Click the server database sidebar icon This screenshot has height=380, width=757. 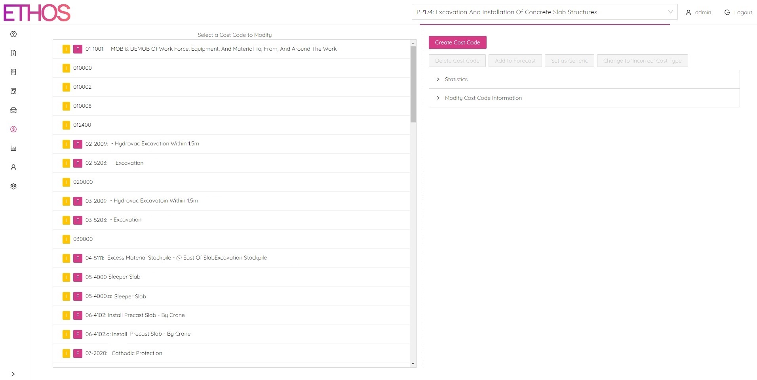click(x=13, y=72)
